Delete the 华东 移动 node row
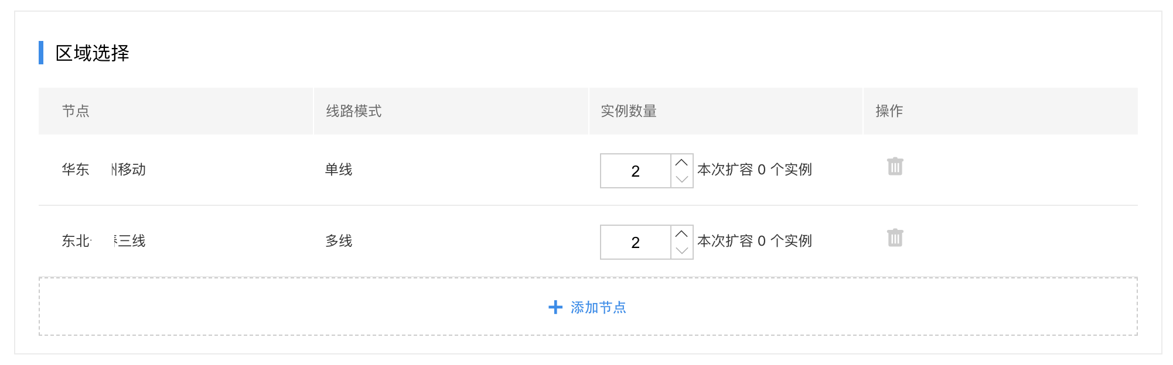The width and height of the screenshot is (1173, 365). click(x=895, y=167)
